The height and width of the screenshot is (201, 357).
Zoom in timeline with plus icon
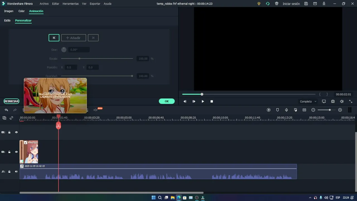point(340,110)
